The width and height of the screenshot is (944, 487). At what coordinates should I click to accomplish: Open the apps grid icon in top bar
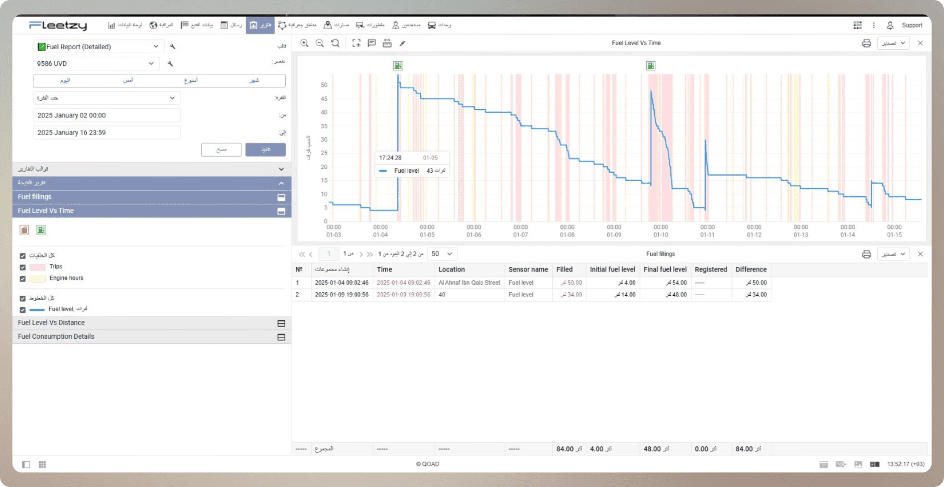[858, 25]
